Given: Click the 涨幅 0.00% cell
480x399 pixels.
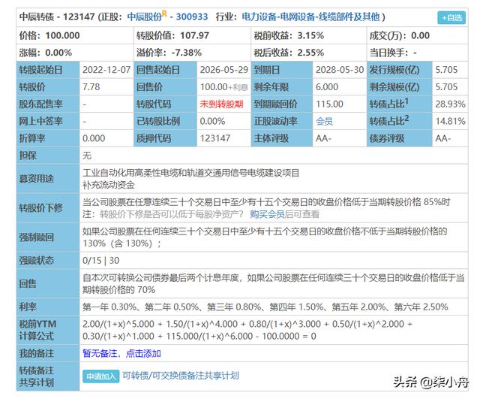Looking at the screenshot, I should click(x=75, y=53).
